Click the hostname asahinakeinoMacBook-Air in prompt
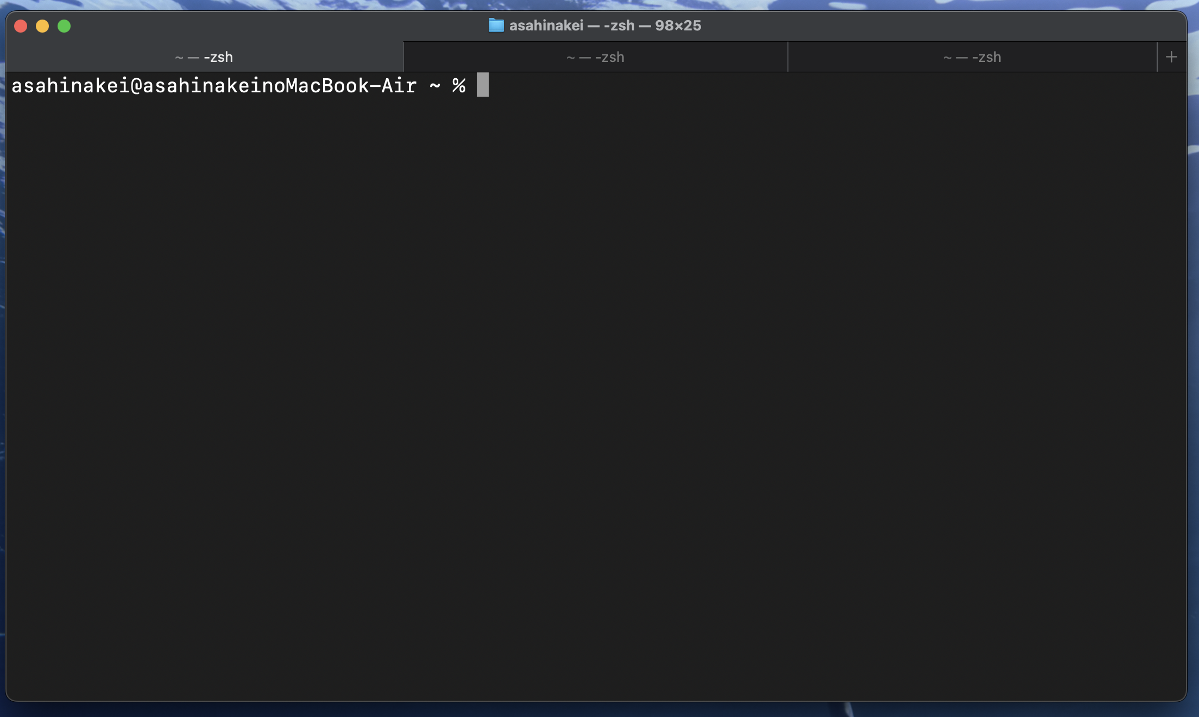This screenshot has height=717, width=1199. click(x=280, y=85)
